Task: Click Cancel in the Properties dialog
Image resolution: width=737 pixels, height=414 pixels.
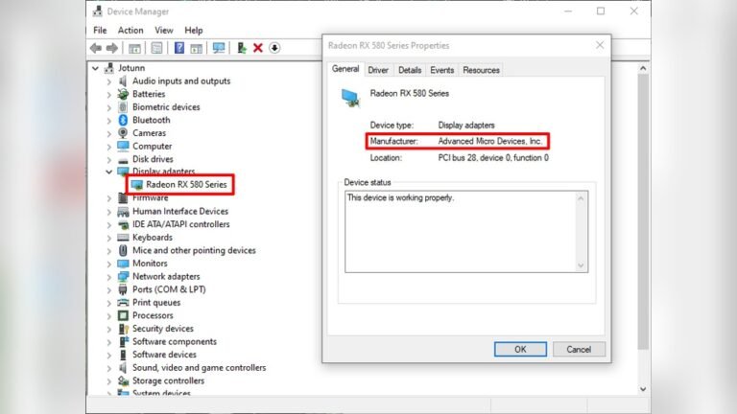Action: click(x=579, y=349)
